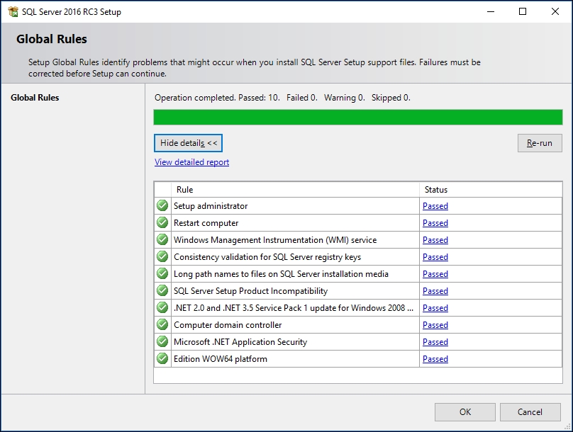Click check icon for Product Incompatibility rule
The height and width of the screenshot is (432, 573).
[x=162, y=291]
